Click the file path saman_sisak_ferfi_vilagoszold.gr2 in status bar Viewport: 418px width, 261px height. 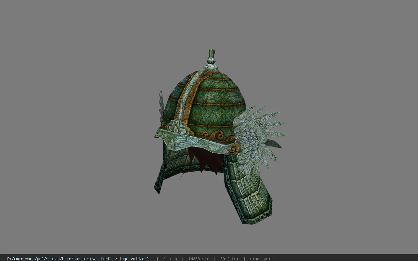click(78, 259)
